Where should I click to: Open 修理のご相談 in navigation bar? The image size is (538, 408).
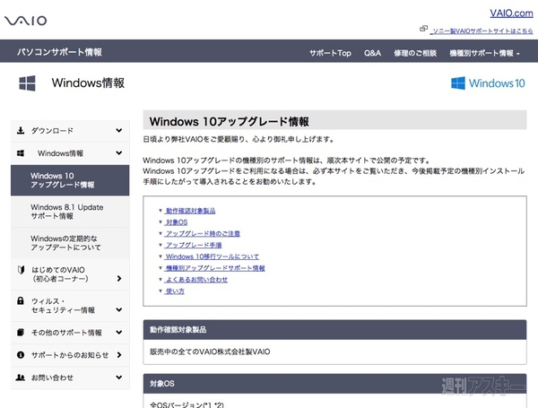point(415,53)
